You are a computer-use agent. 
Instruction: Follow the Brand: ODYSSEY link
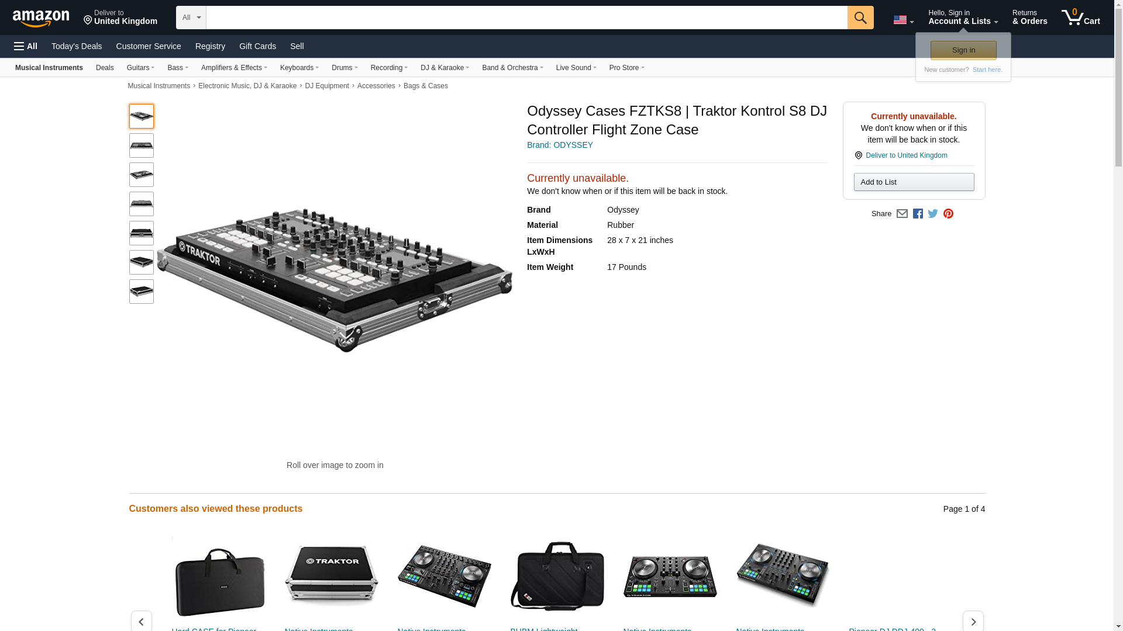pos(560,145)
